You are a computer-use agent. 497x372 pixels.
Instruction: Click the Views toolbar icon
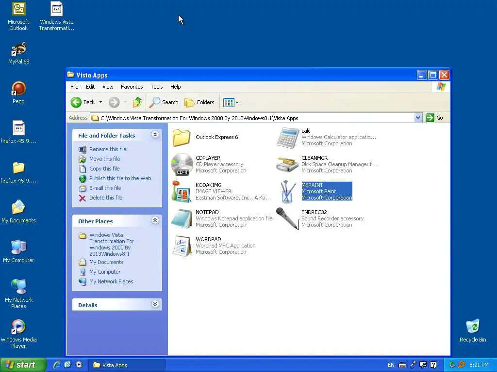[229, 102]
